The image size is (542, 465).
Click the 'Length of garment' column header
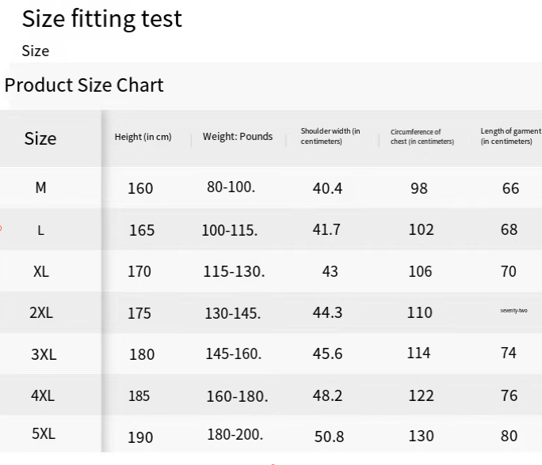click(x=510, y=136)
